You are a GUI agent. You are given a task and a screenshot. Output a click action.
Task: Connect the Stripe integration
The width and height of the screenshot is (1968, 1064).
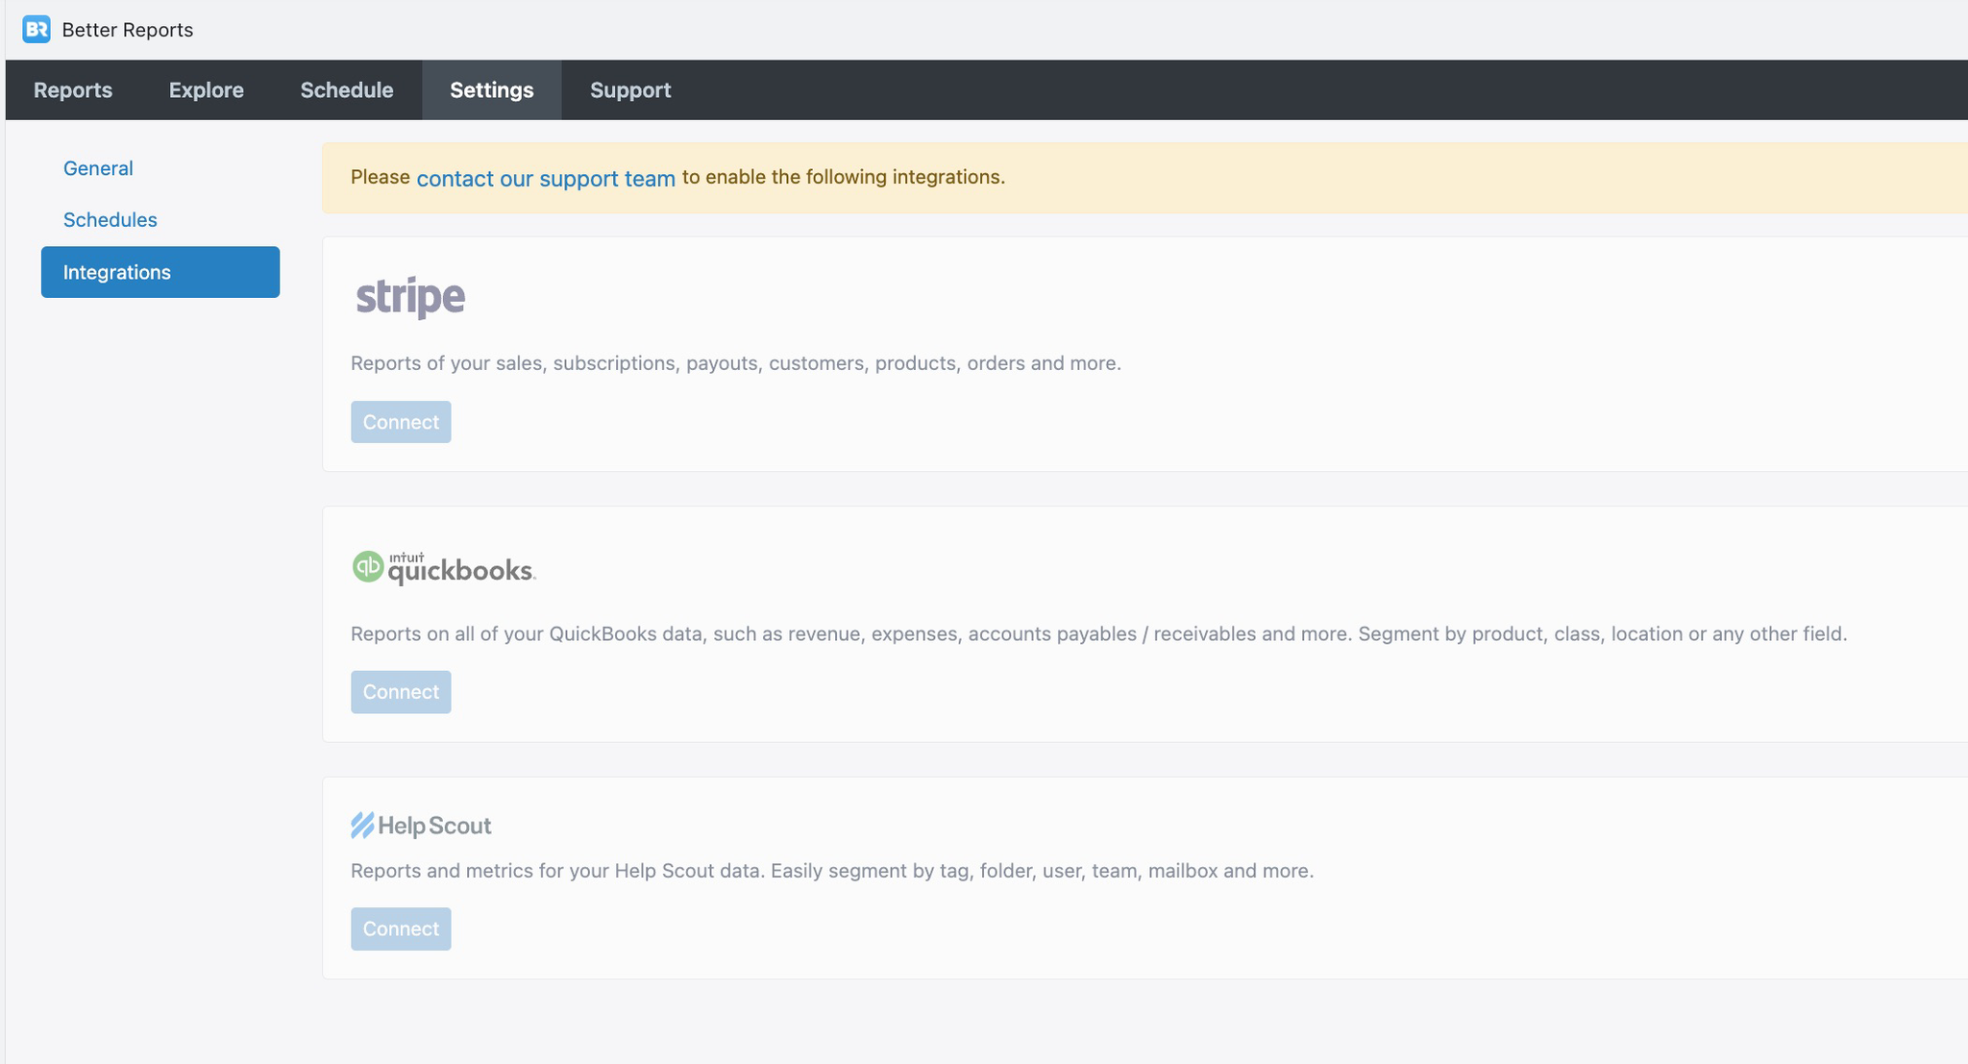[401, 422]
